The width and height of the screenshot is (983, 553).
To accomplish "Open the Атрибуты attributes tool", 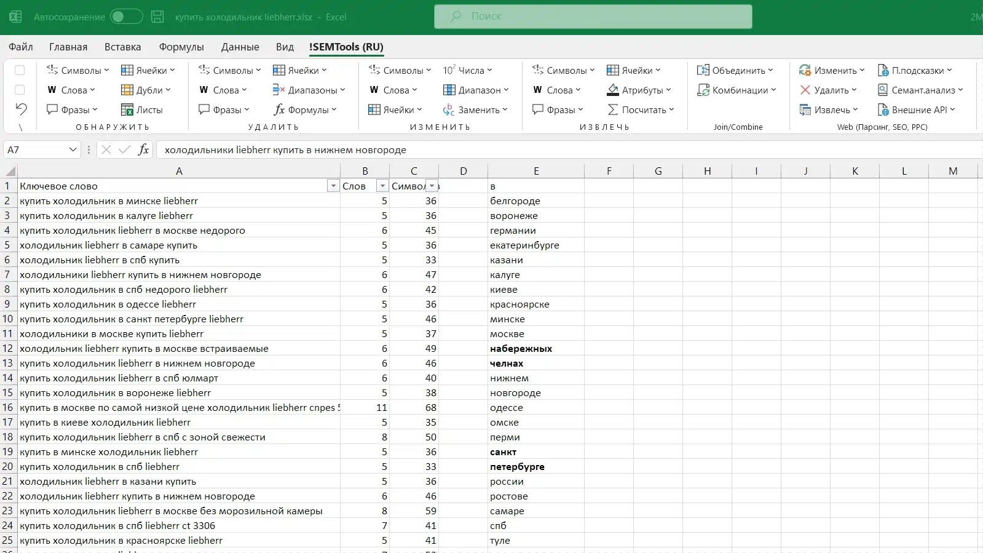I will pos(639,90).
